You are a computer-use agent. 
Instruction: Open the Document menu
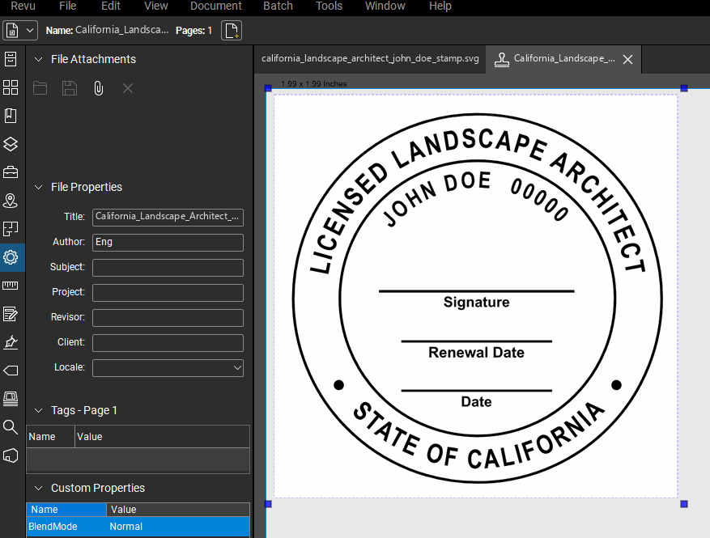216,6
